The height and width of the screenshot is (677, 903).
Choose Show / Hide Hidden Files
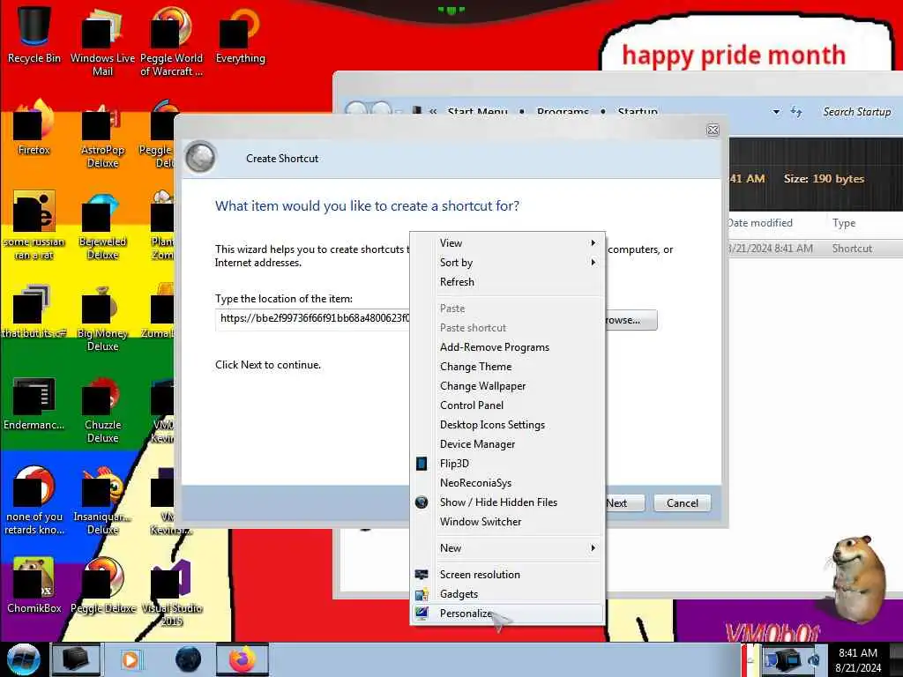point(507,502)
